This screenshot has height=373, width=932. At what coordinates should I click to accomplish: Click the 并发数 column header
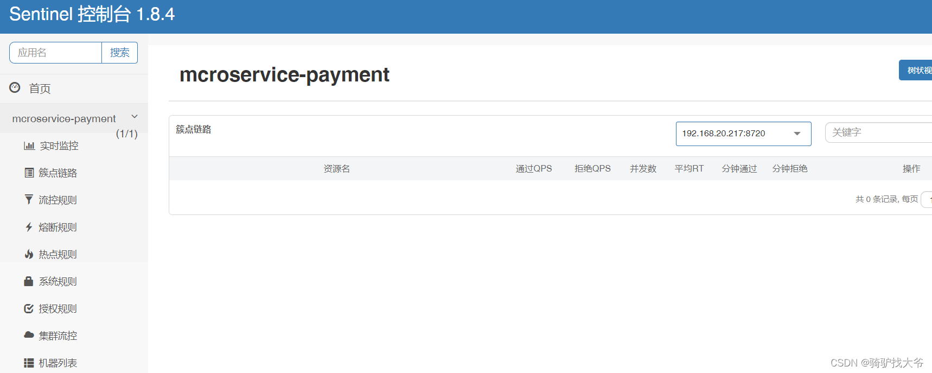(643, 169)
